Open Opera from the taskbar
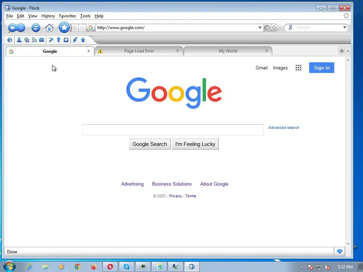Screen dimensions: 363x272 [x=110, y=267]
